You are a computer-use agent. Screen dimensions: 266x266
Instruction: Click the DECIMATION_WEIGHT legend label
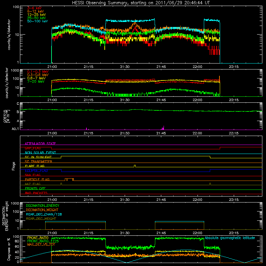point(42,210)
